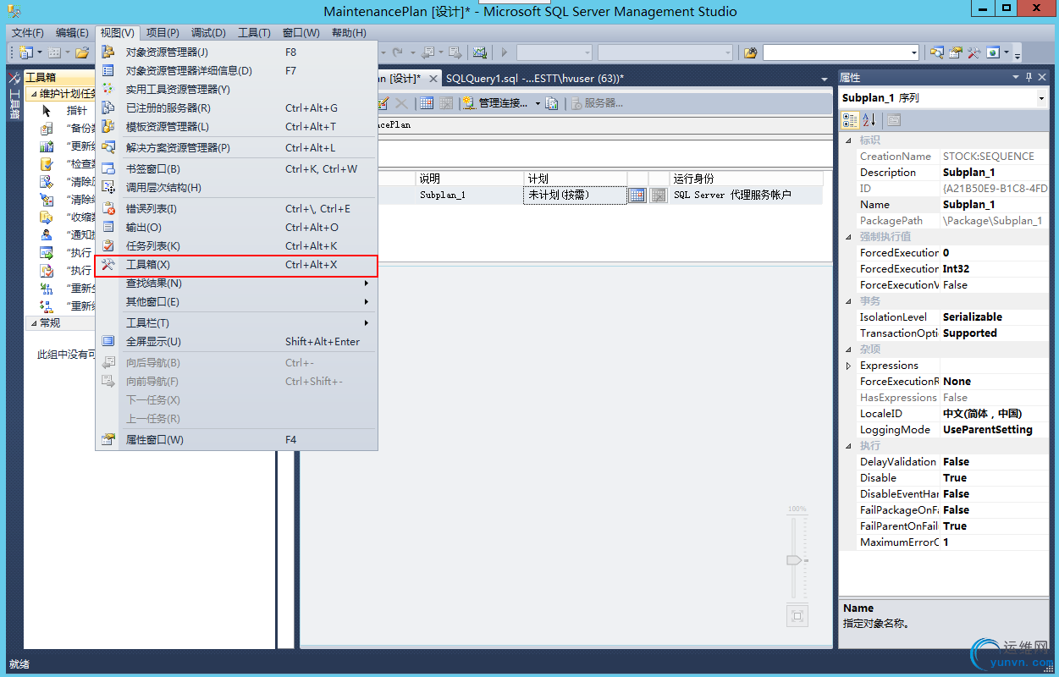Image resolution: width=1059 pixels, height=677 pixels.
Task: Click the “更新 statistics task icon in the toolbox
Action: point(47,146)
